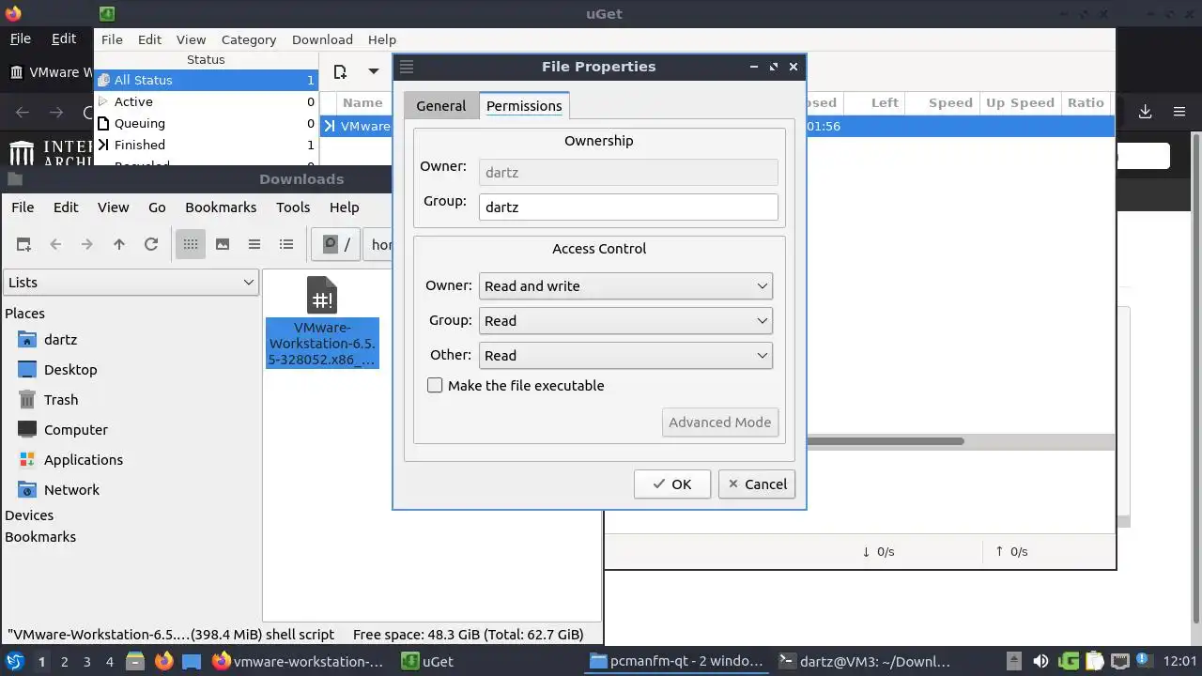Open the Lists side pane dropdown
This screenshot has height=676, width=1202.
point(131,282)
